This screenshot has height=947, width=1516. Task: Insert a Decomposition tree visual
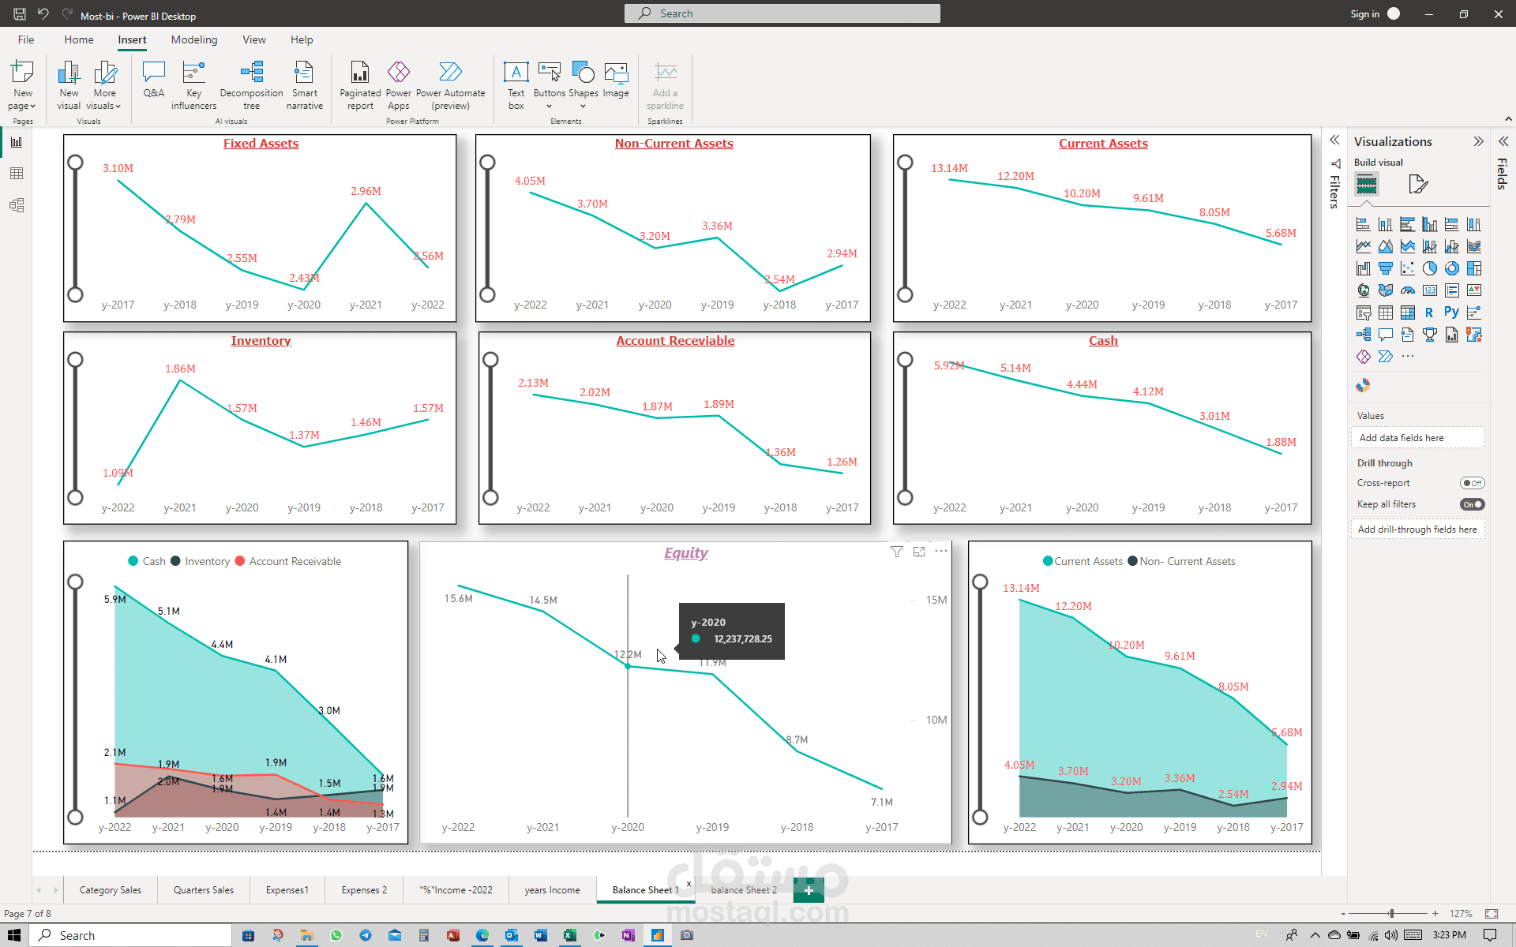coord(251,85)
